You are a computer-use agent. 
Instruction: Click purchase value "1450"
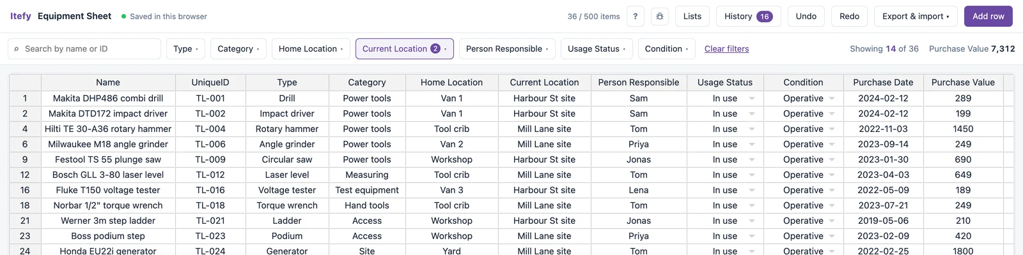(x=963, y=129)
